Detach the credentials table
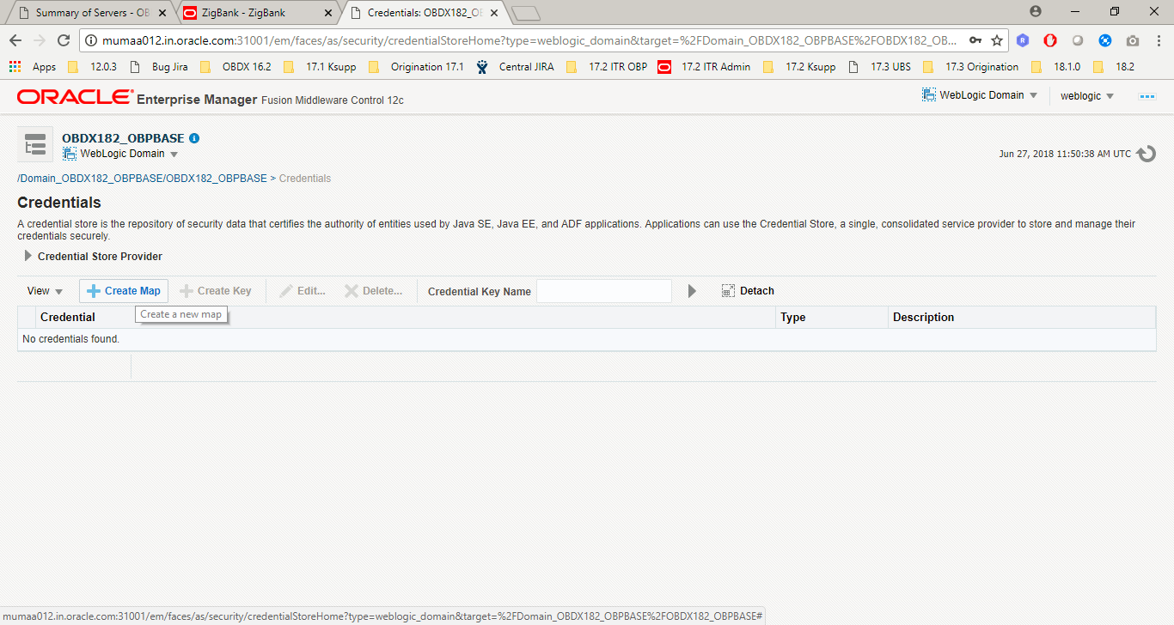The width and height of the screenshot is (1174, 625). tap(748, 291)
